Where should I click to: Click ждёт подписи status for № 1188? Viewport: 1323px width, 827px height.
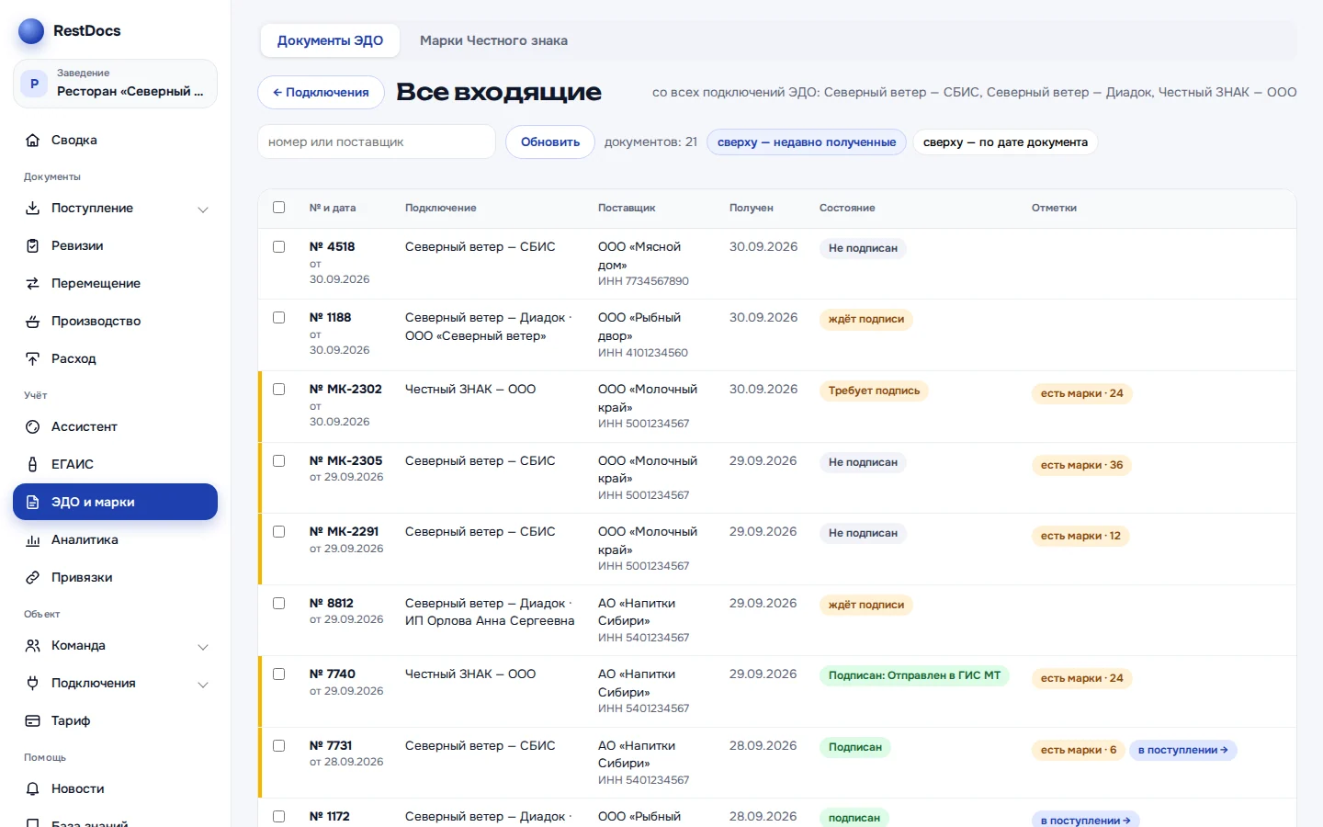tap(866, 320)
